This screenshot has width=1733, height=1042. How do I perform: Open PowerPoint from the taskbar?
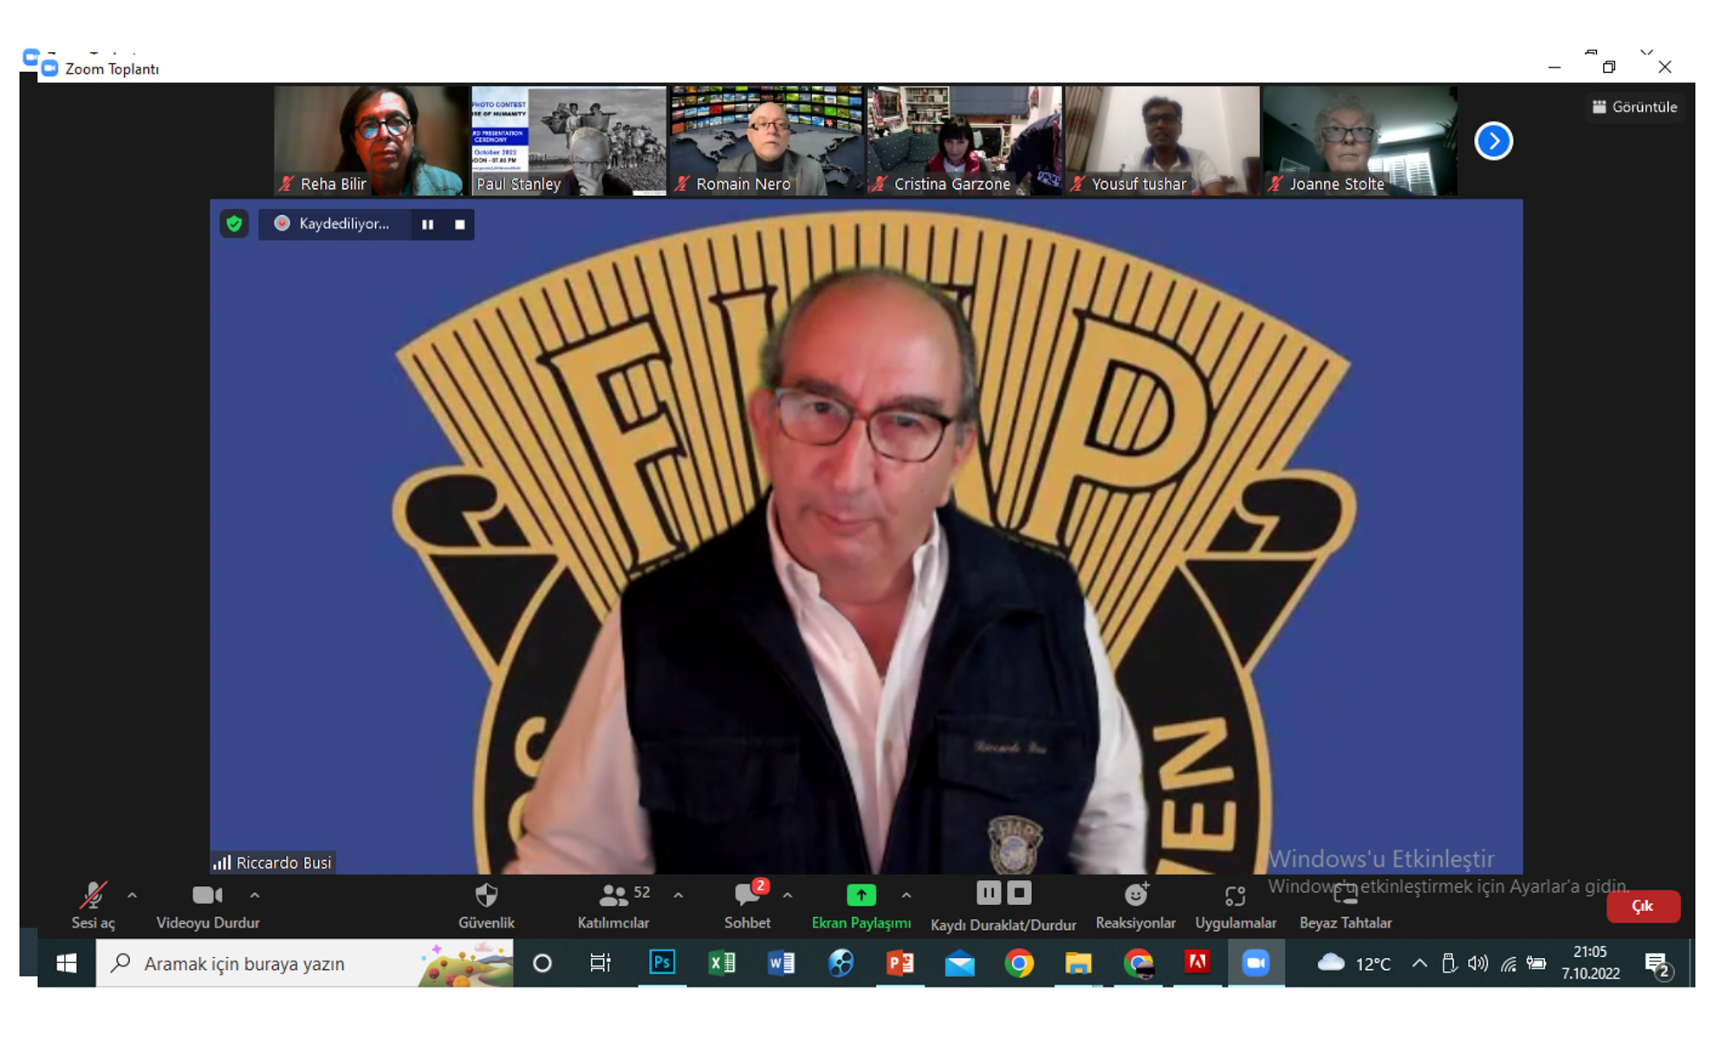(x=900, y=963)
